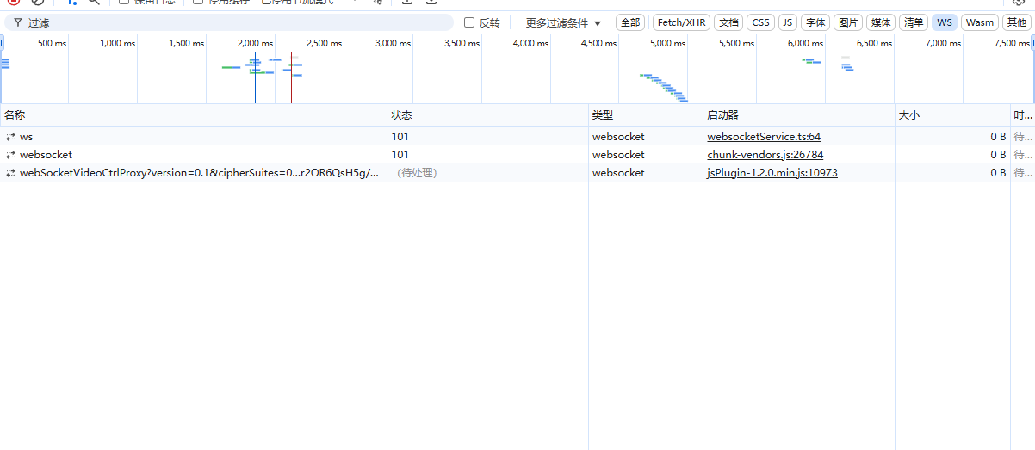Select the 清单 filter type
1035x450 pixels.
(x=914, y=22)
